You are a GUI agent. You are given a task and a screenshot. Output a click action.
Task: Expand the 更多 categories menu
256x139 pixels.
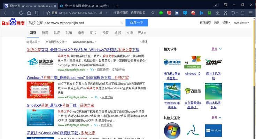(x=142, y=33)
